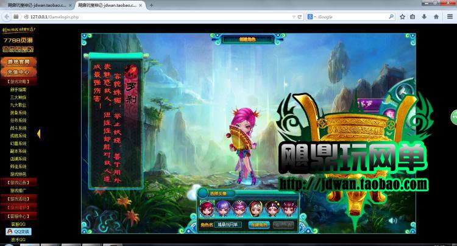
Task: Open the browser downloads arrow icon
Action: coord(425,17)
